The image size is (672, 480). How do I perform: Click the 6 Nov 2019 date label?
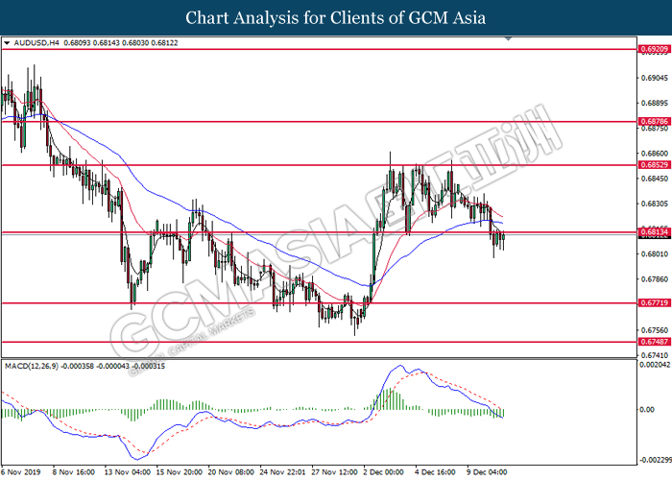[21, 472]
